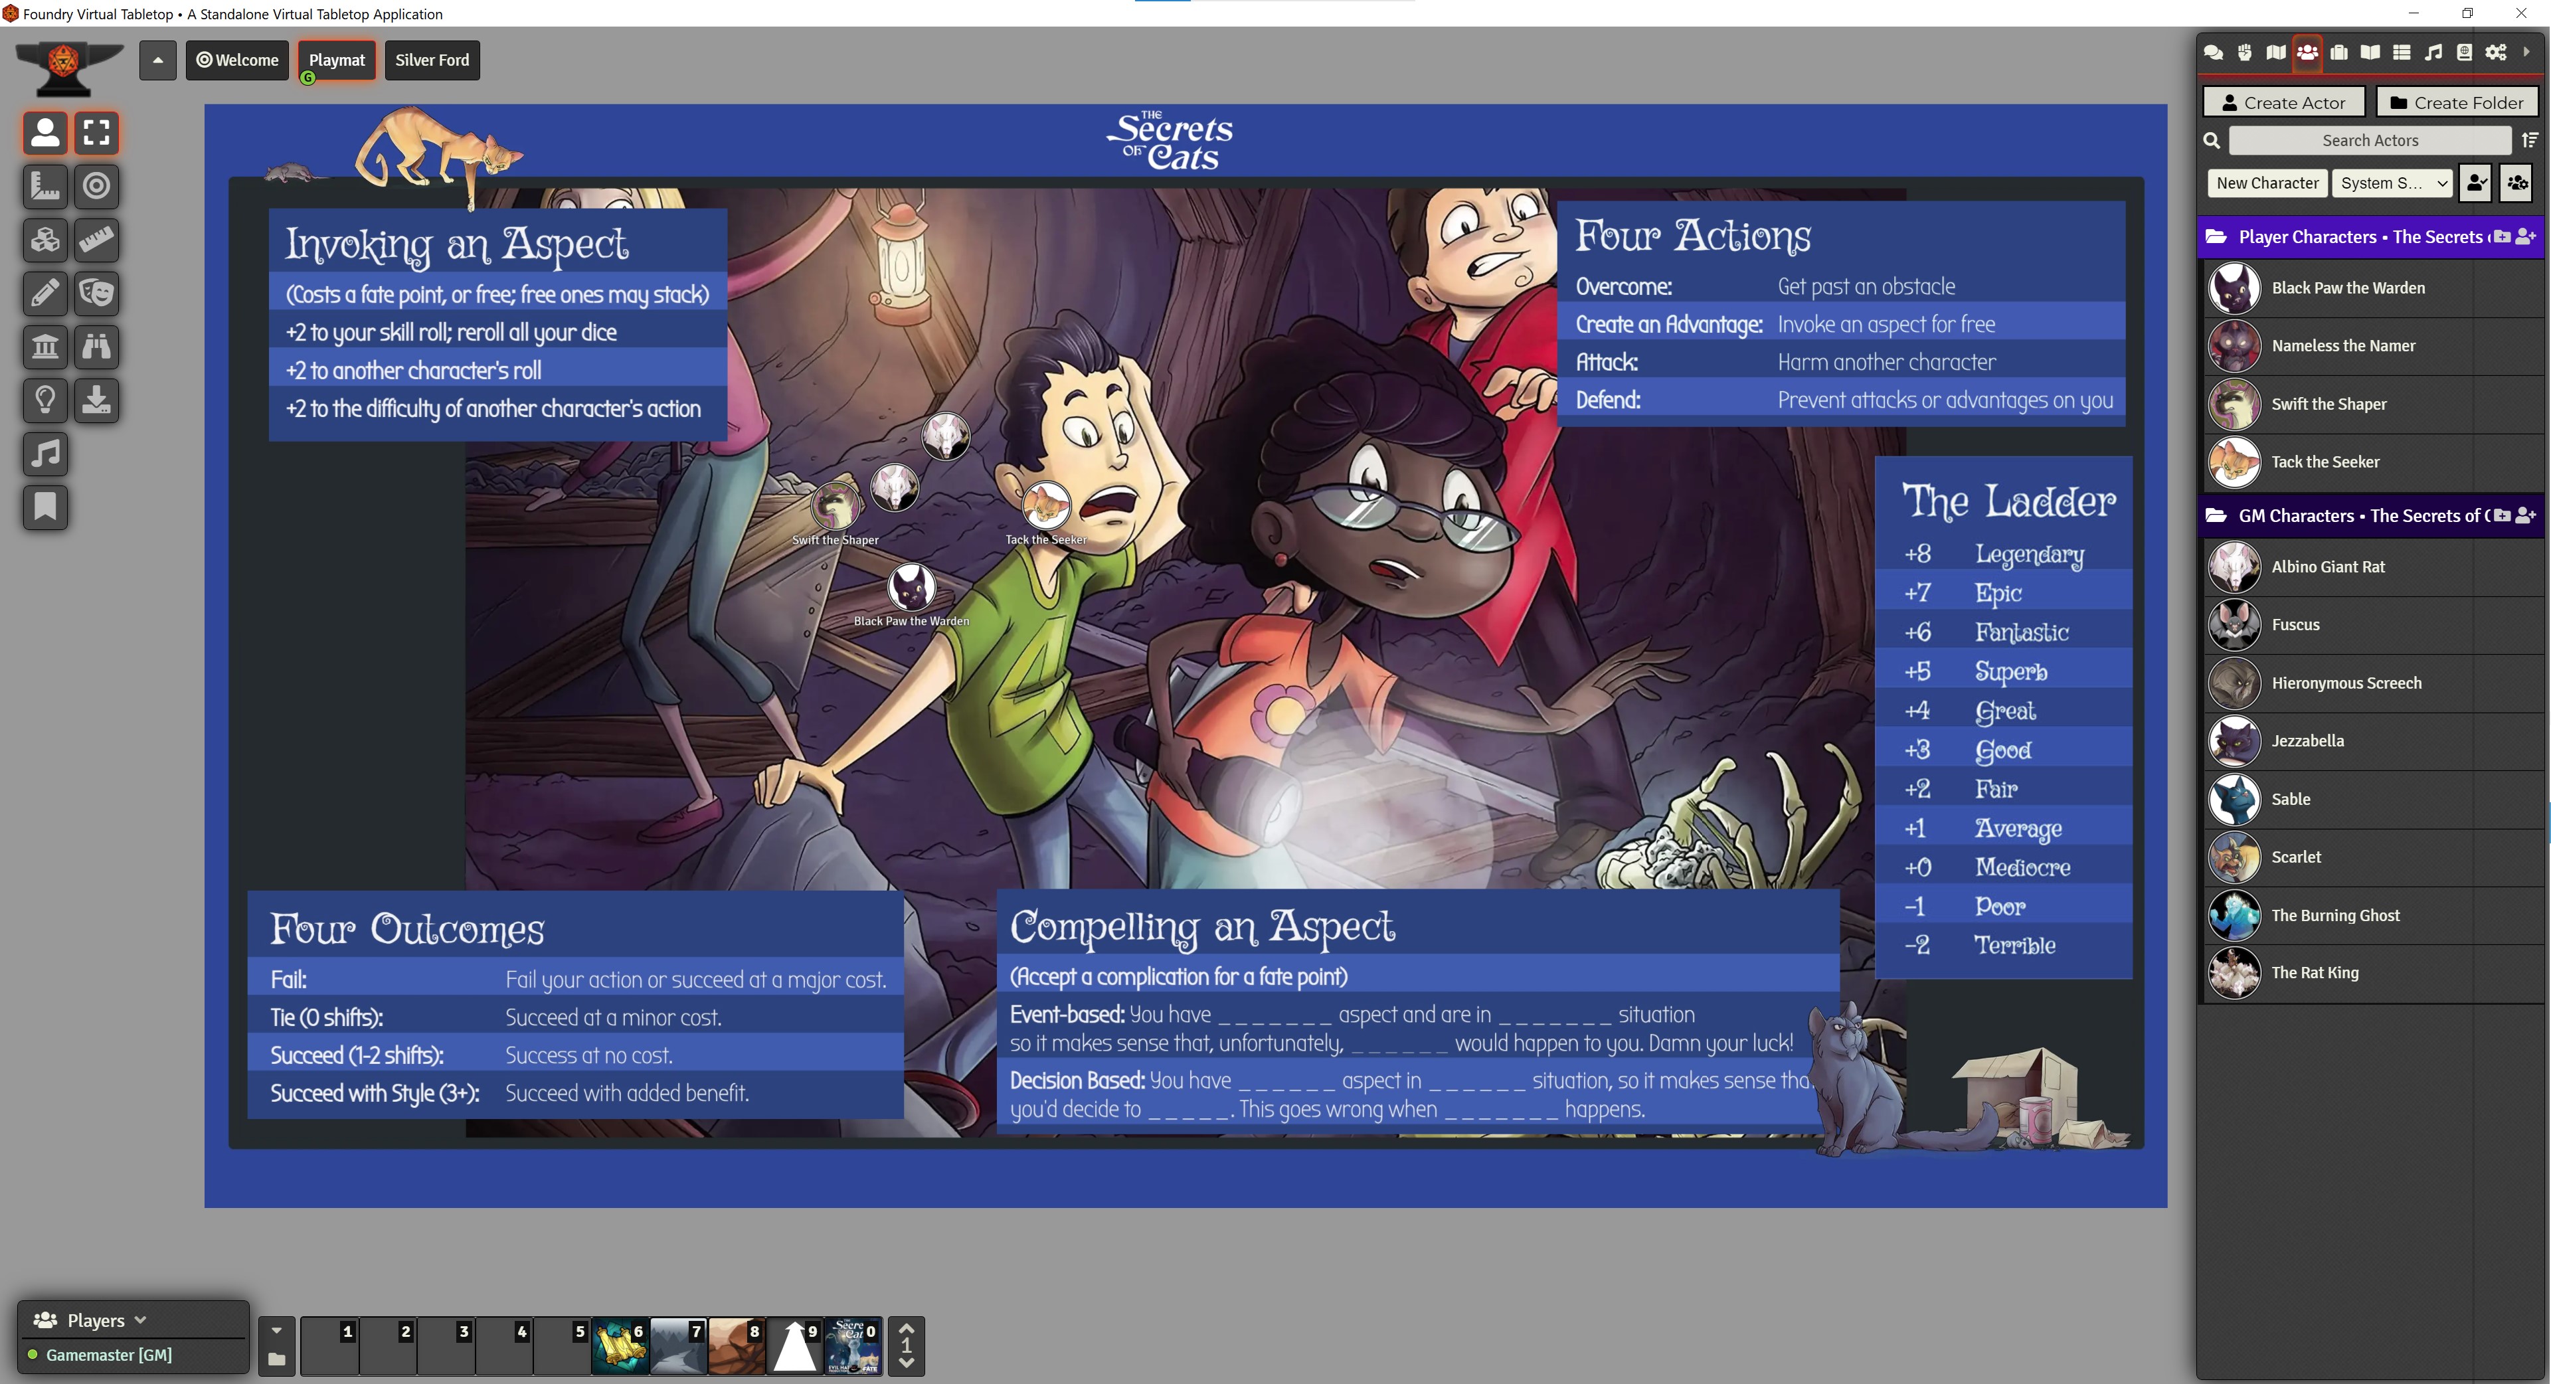The width and height of the screenshot is (2551, 1384).
Task: Open Playlists music tab in sidebar
Action: pos(2433,52)
